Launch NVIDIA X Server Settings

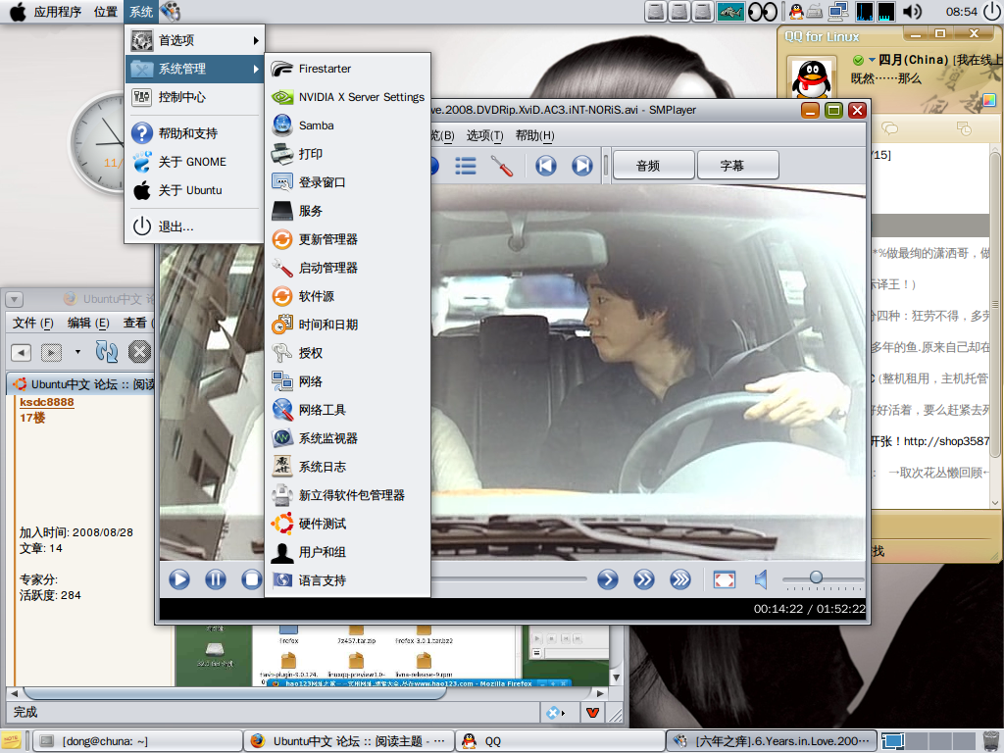click(347, 97)
